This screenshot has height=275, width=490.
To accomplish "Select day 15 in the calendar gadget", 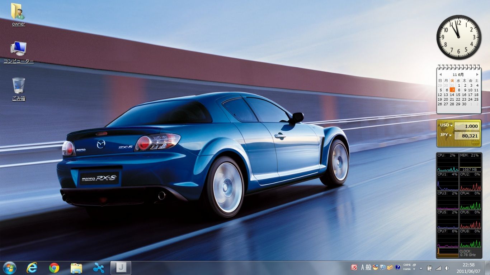I will point(458,95).
